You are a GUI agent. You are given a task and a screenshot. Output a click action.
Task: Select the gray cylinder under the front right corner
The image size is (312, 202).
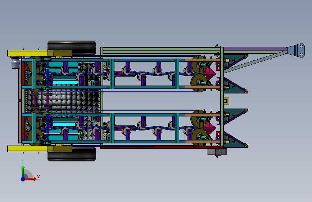217,152
